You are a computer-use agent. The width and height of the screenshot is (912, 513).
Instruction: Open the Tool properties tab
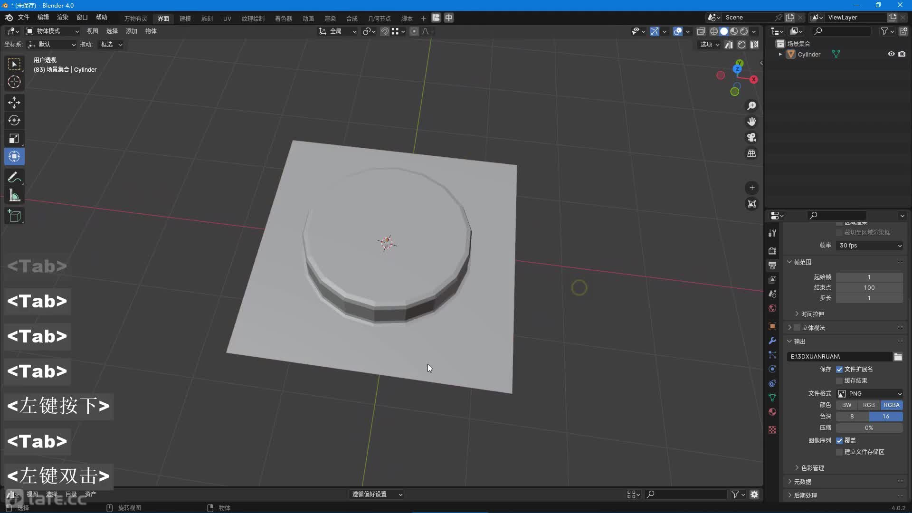click(x=772, y=233)
